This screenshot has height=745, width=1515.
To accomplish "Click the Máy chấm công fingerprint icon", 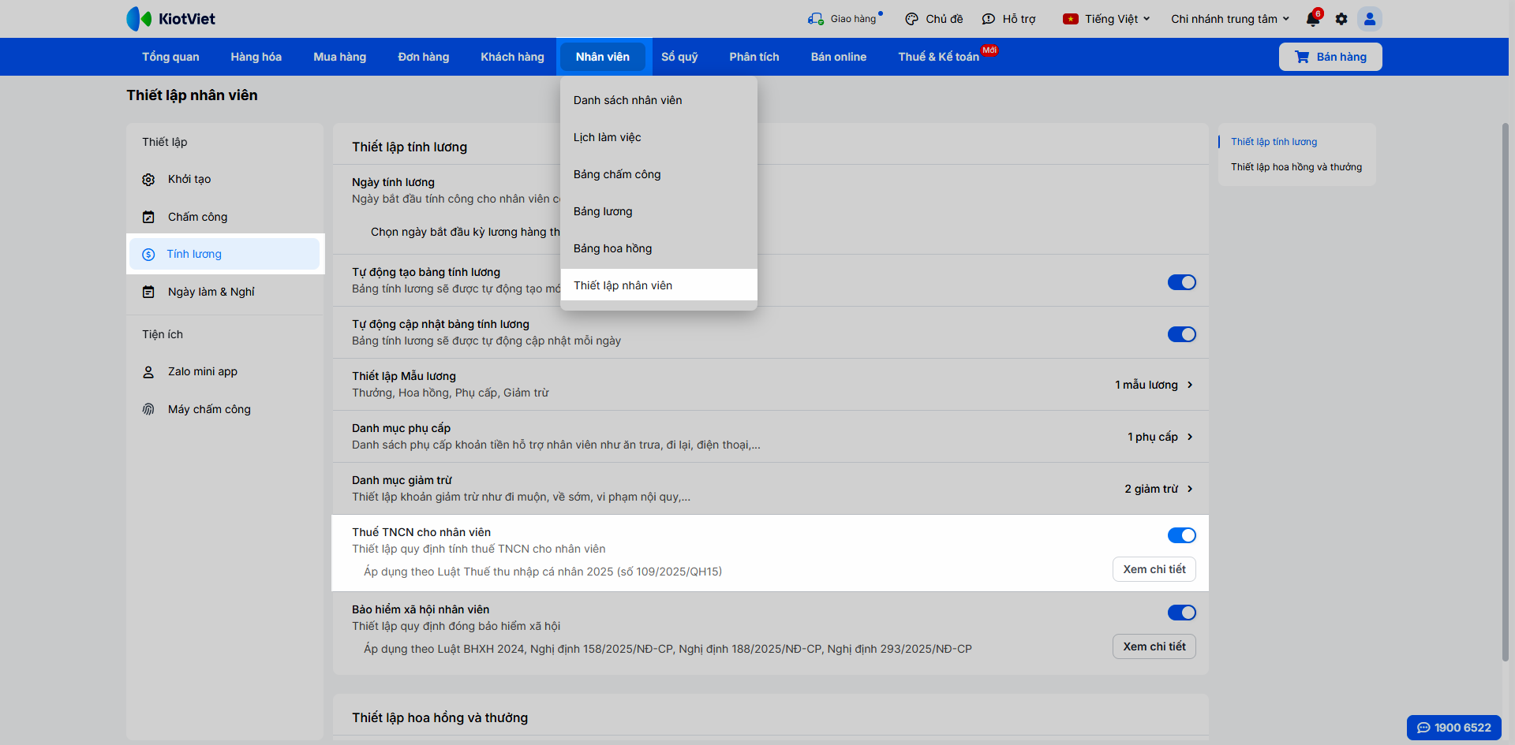I will click(x=148, y=409).
